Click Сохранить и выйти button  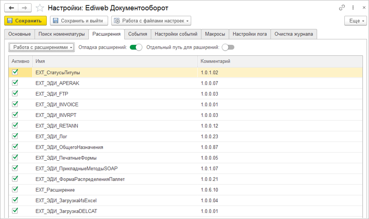click(79, 21)
